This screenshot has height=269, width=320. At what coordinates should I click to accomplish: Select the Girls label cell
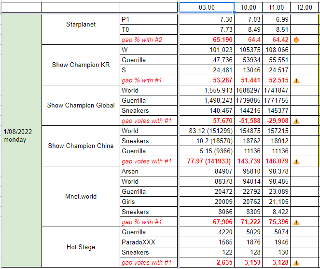point(149,202)
